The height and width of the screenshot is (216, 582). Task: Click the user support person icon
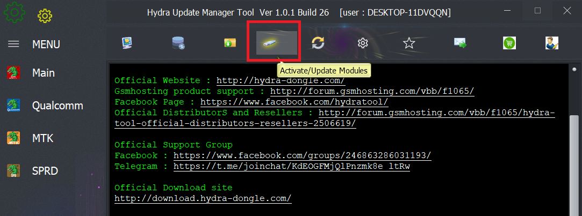click(552, 43)
